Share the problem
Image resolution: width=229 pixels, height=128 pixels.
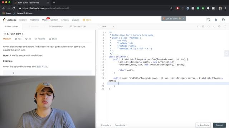tap(53, 39)
